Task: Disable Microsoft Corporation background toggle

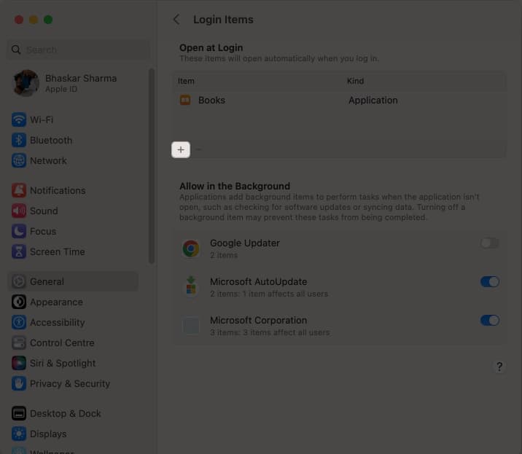Action: (490, 321)
